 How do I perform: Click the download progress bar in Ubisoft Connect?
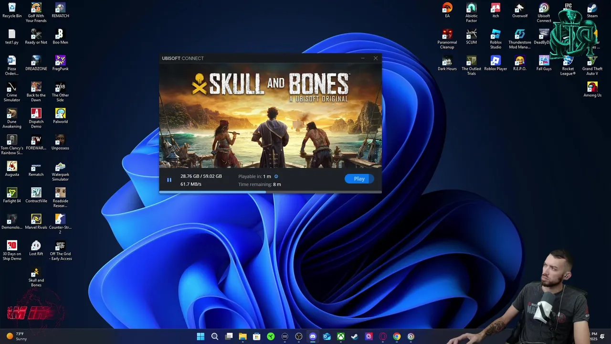coord(270,192)
